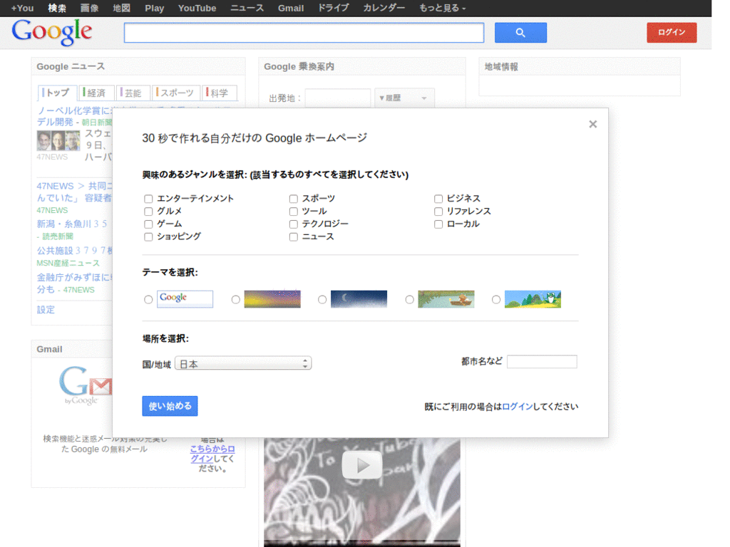Open the 履歴 history dropdown

pos(404,98)
